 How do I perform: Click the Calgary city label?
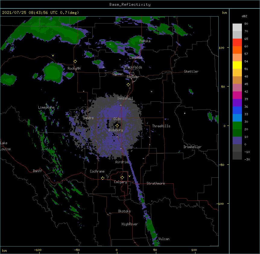click(x=120, y=182)
